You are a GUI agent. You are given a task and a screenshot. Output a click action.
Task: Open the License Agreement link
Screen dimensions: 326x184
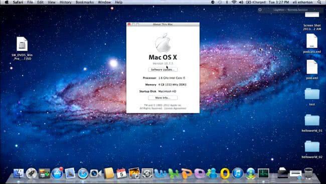175,108
